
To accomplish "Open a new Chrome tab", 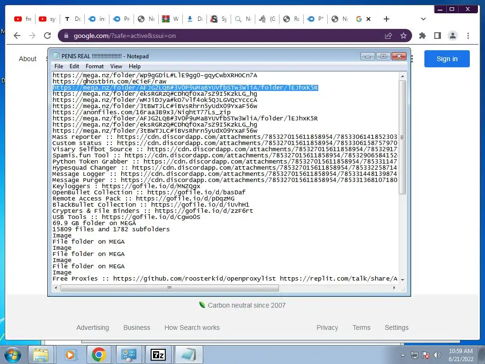I will [x=386, y=19].
